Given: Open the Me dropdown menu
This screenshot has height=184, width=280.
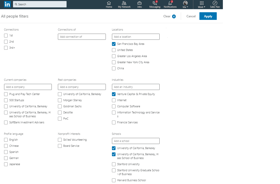Looking at the screenshot, I should point(185,4).
